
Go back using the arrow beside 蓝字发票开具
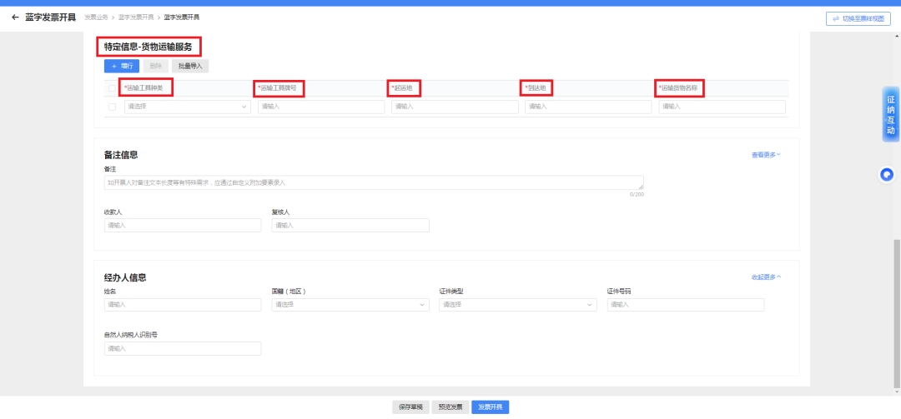click(x=15, y=17)
